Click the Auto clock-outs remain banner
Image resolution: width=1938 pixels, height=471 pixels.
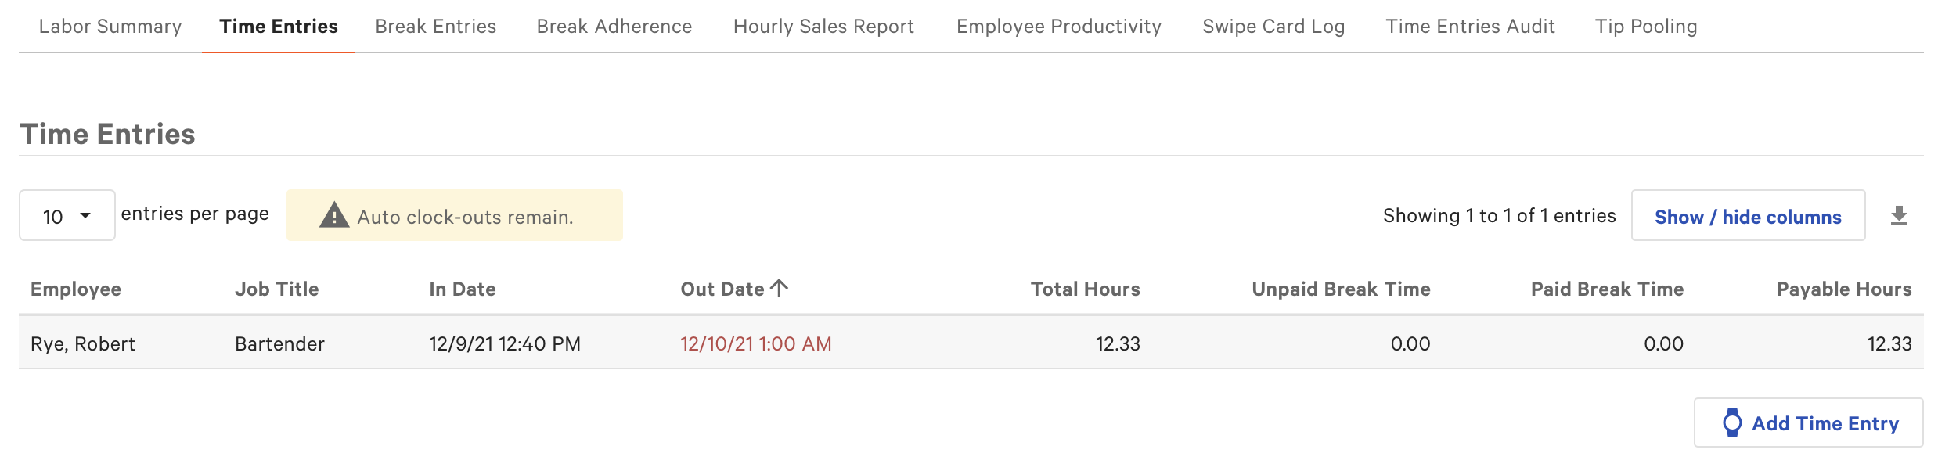coord(454,214)
